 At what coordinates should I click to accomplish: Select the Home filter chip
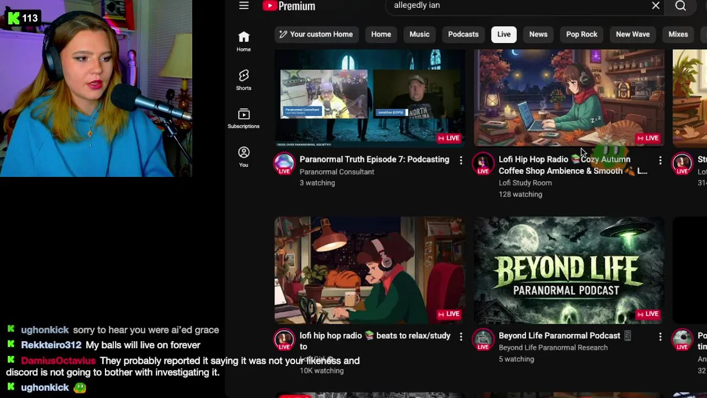[381, 34]
